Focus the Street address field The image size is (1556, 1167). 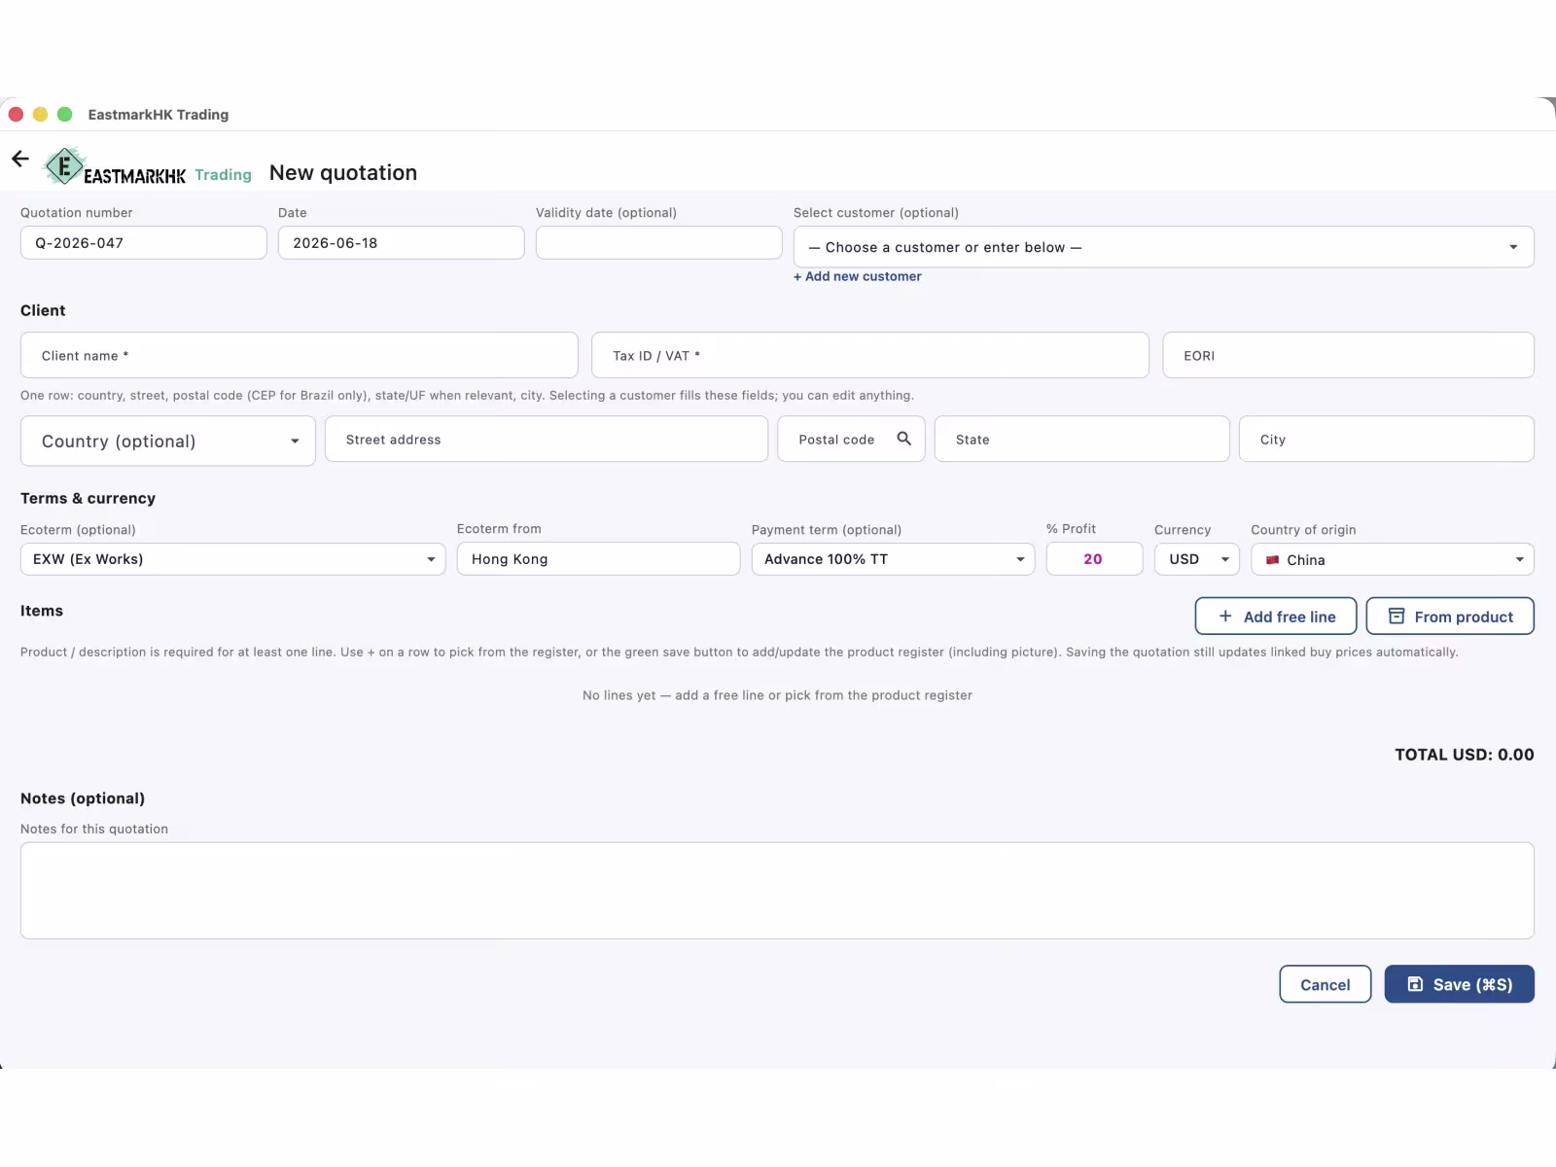547,440
